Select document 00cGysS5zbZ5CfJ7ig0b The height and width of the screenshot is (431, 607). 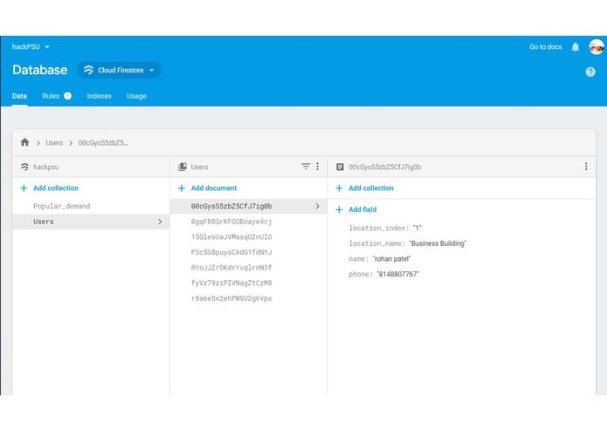pos(248,207)
